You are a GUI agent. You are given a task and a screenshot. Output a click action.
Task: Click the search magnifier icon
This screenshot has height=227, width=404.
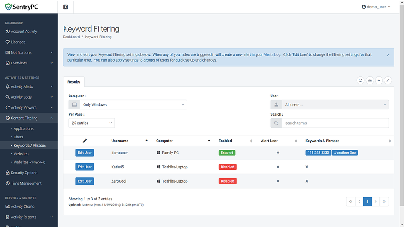tap(276, 123)
